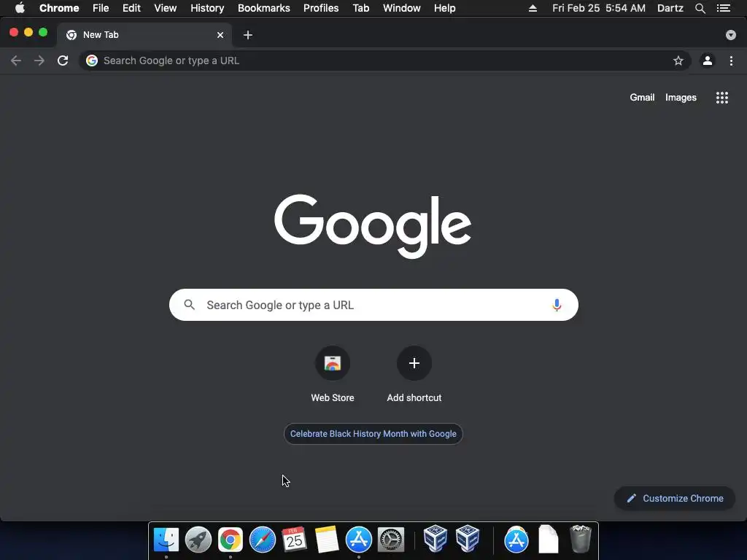
Task: Open the View menu
Action: pyautogui.click(x=166, y=8)
